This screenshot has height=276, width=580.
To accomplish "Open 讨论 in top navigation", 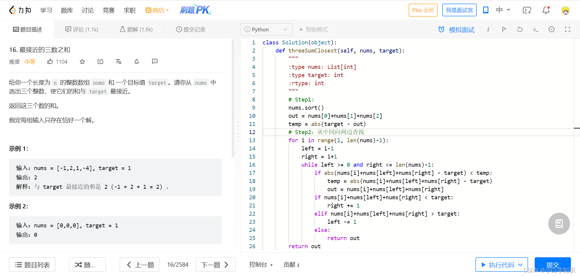I will click(88, 10).
